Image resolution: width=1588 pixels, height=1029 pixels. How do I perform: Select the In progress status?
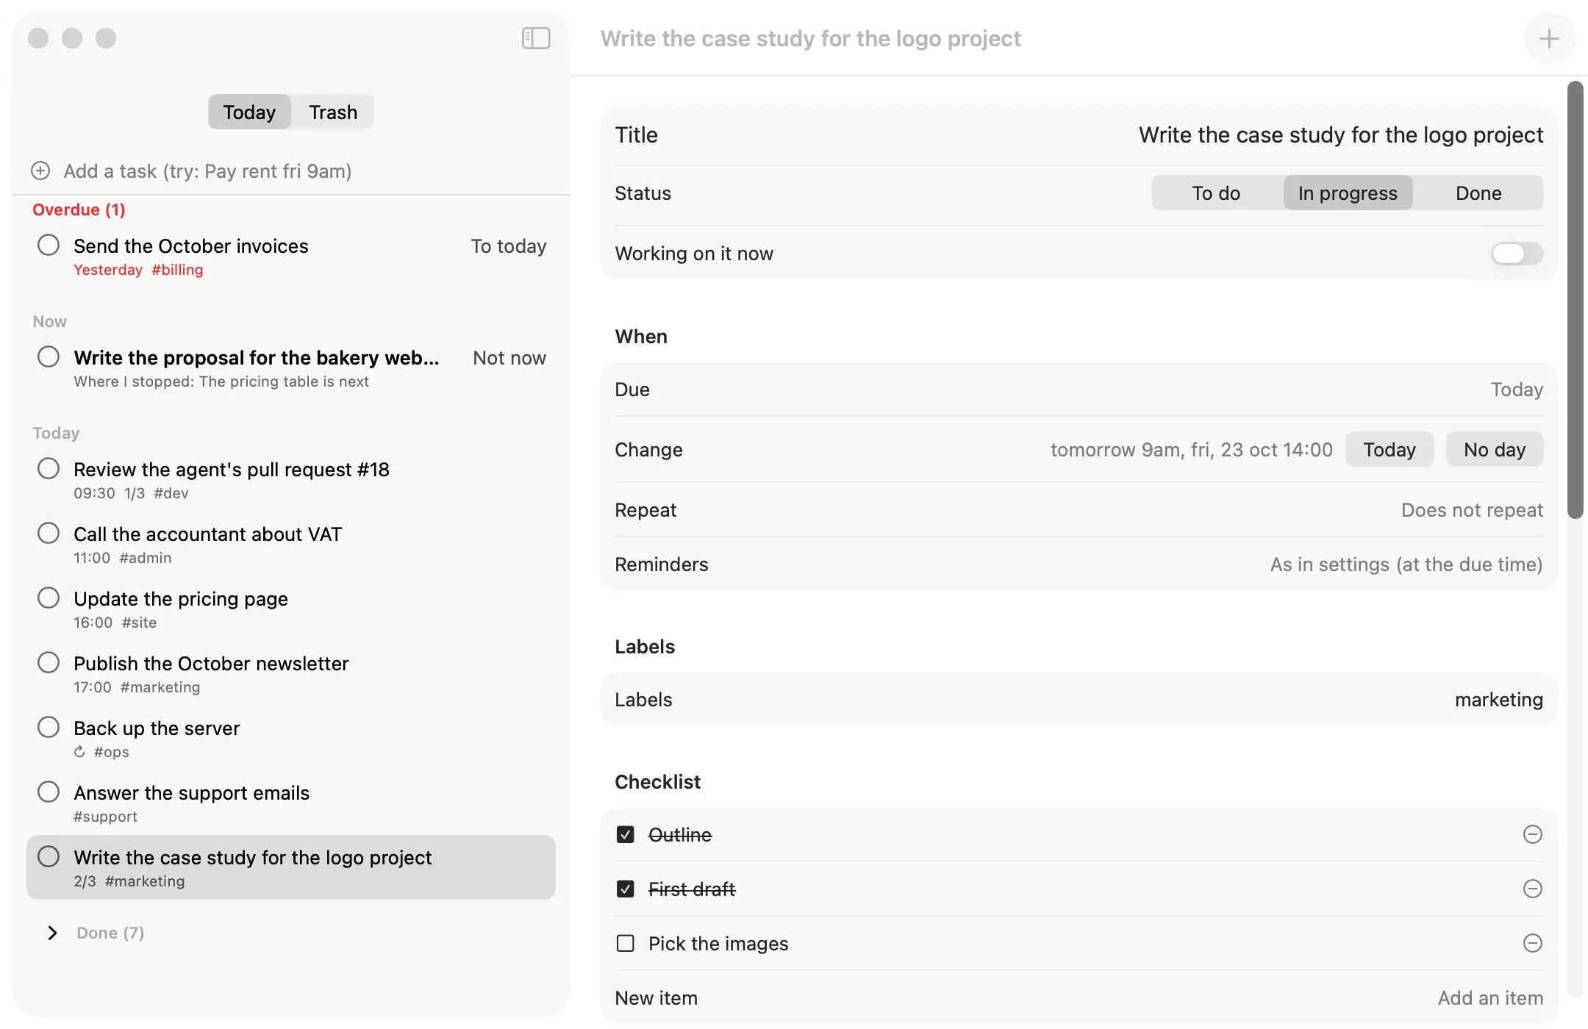1348,193
